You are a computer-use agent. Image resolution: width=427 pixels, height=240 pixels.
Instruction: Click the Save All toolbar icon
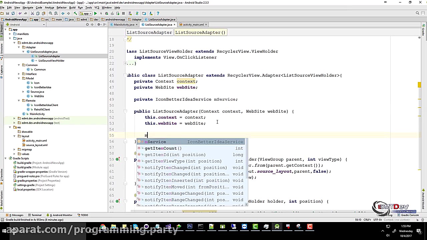click(x=7, y=13)
